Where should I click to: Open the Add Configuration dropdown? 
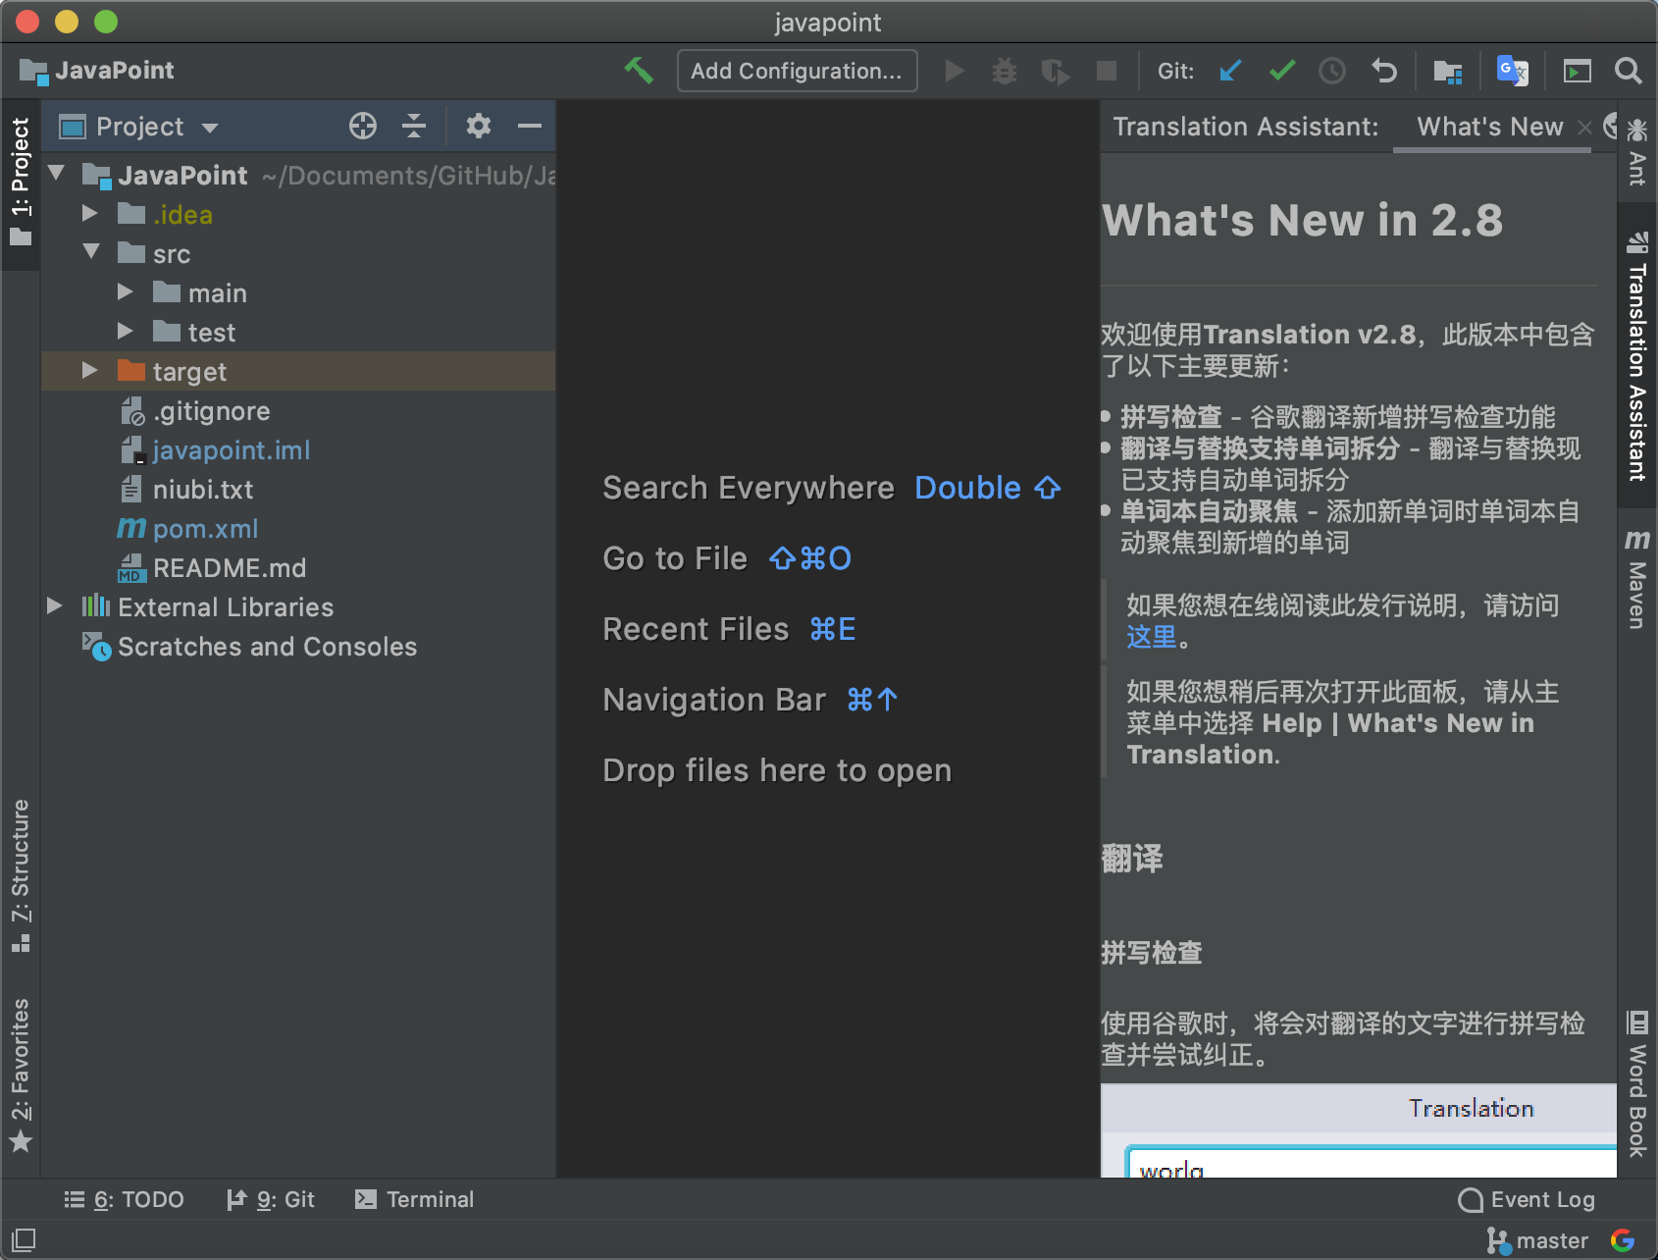(797, 71)
